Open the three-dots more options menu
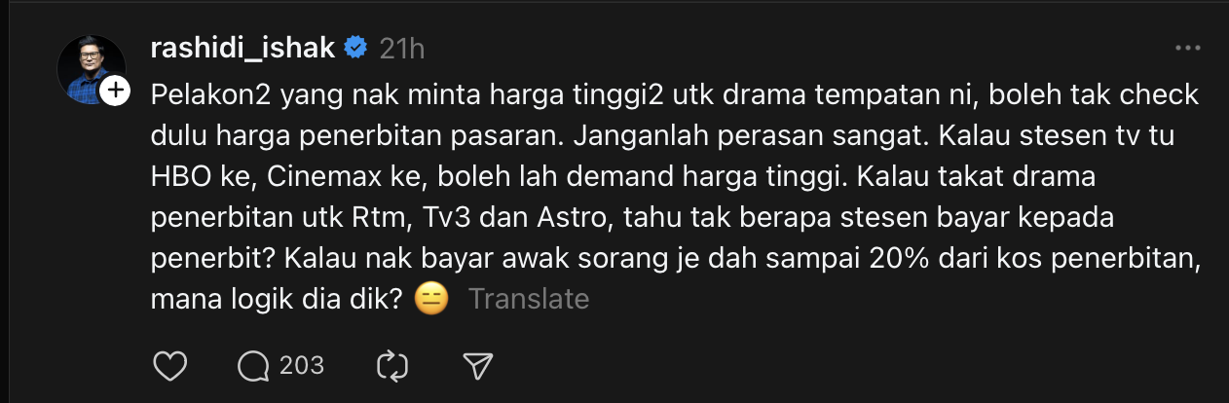1229x403 pixels. [x=1187, y=49]
